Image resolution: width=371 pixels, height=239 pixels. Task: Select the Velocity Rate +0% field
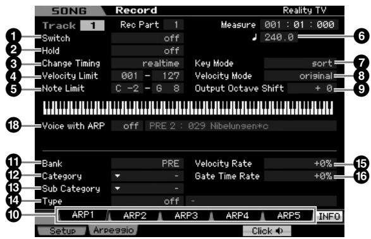[300, 163]
